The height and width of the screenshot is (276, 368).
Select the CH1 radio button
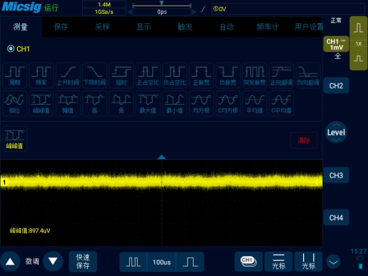pos(11,49)
